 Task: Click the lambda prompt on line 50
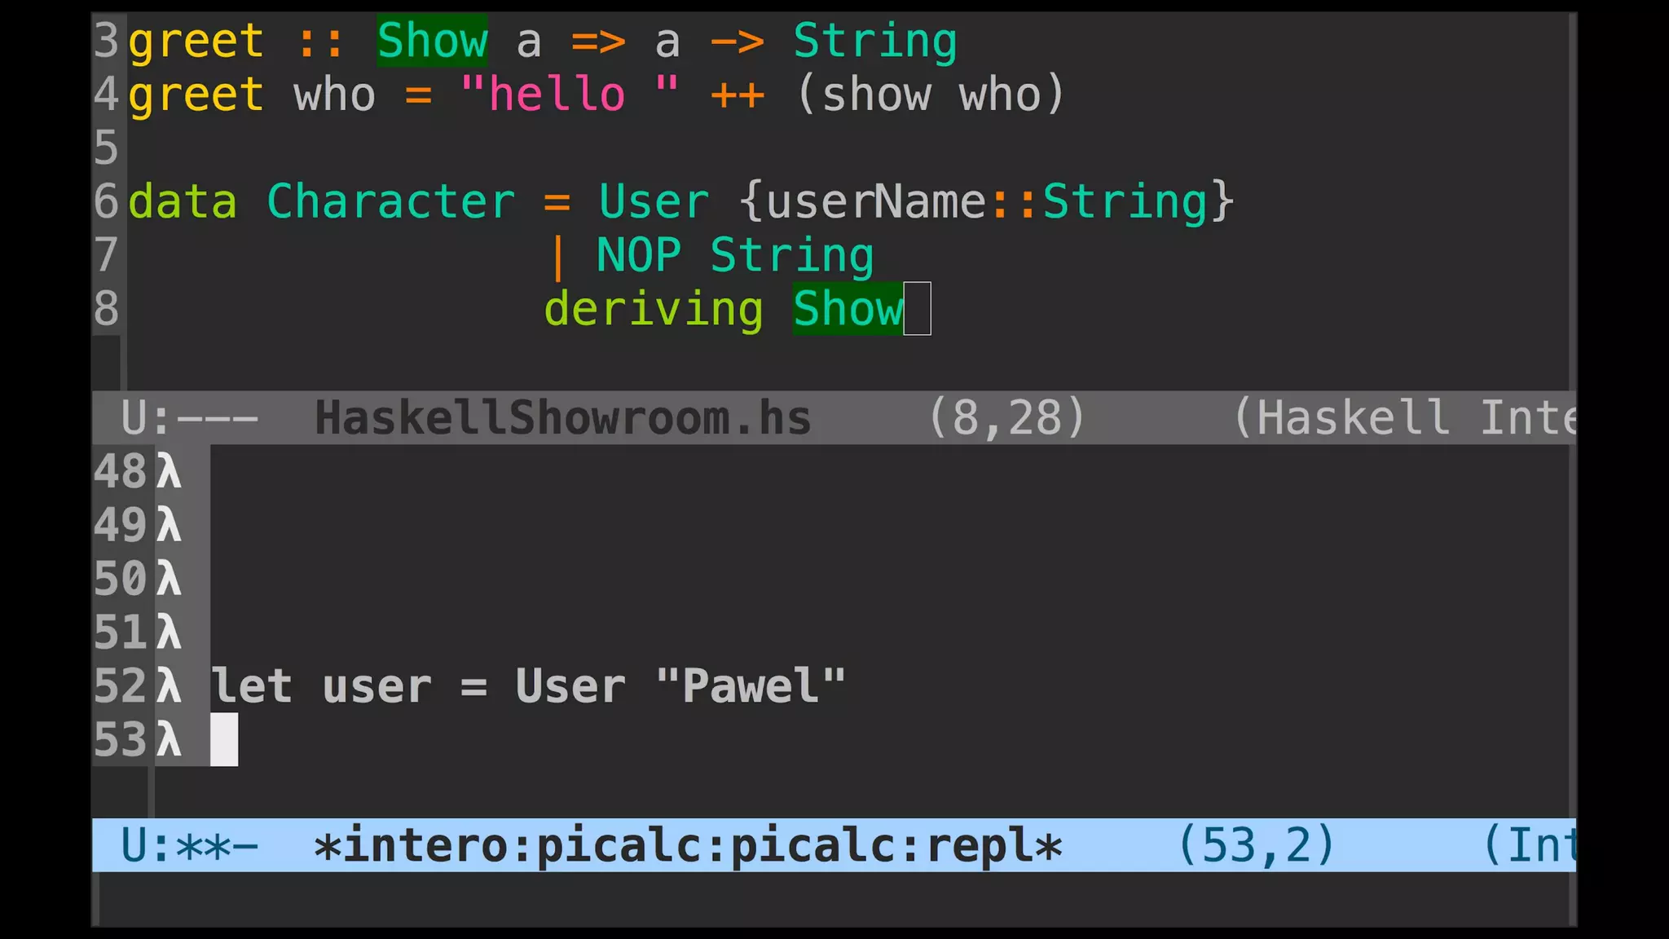click(169, 579)
